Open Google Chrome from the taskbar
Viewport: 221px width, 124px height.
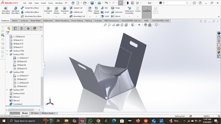pos(98,121)
